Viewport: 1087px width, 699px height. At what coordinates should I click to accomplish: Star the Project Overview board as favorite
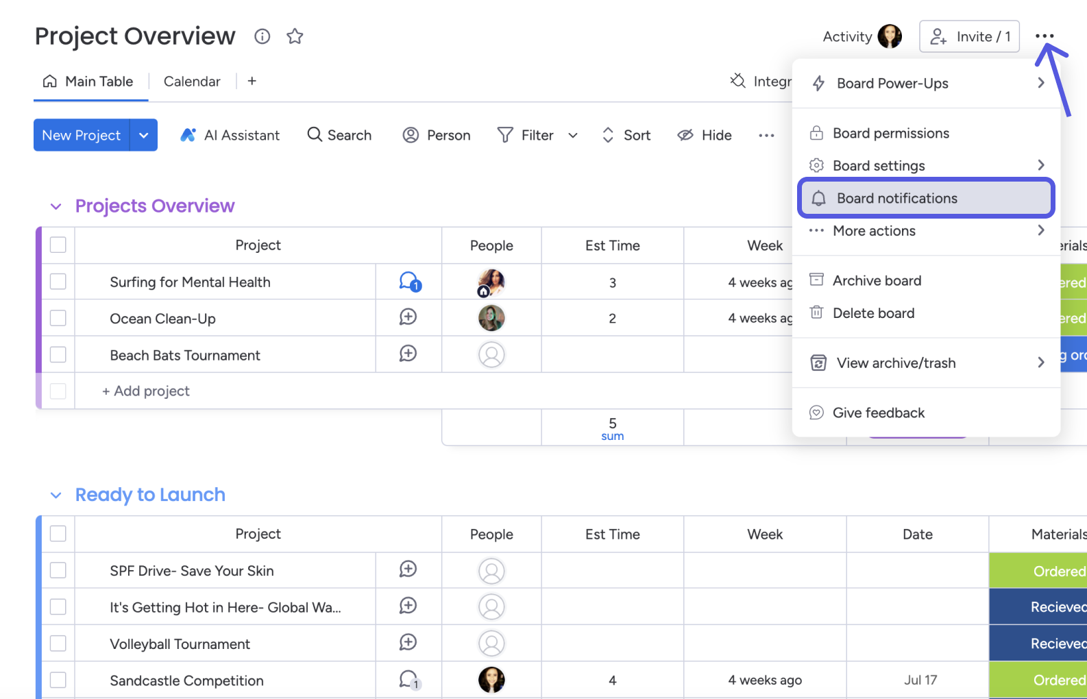(x=295, y=36)
